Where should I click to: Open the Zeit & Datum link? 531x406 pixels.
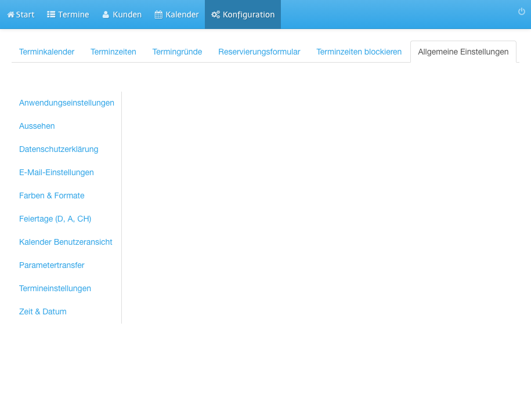pyautogui.click(x=43, y=311)
